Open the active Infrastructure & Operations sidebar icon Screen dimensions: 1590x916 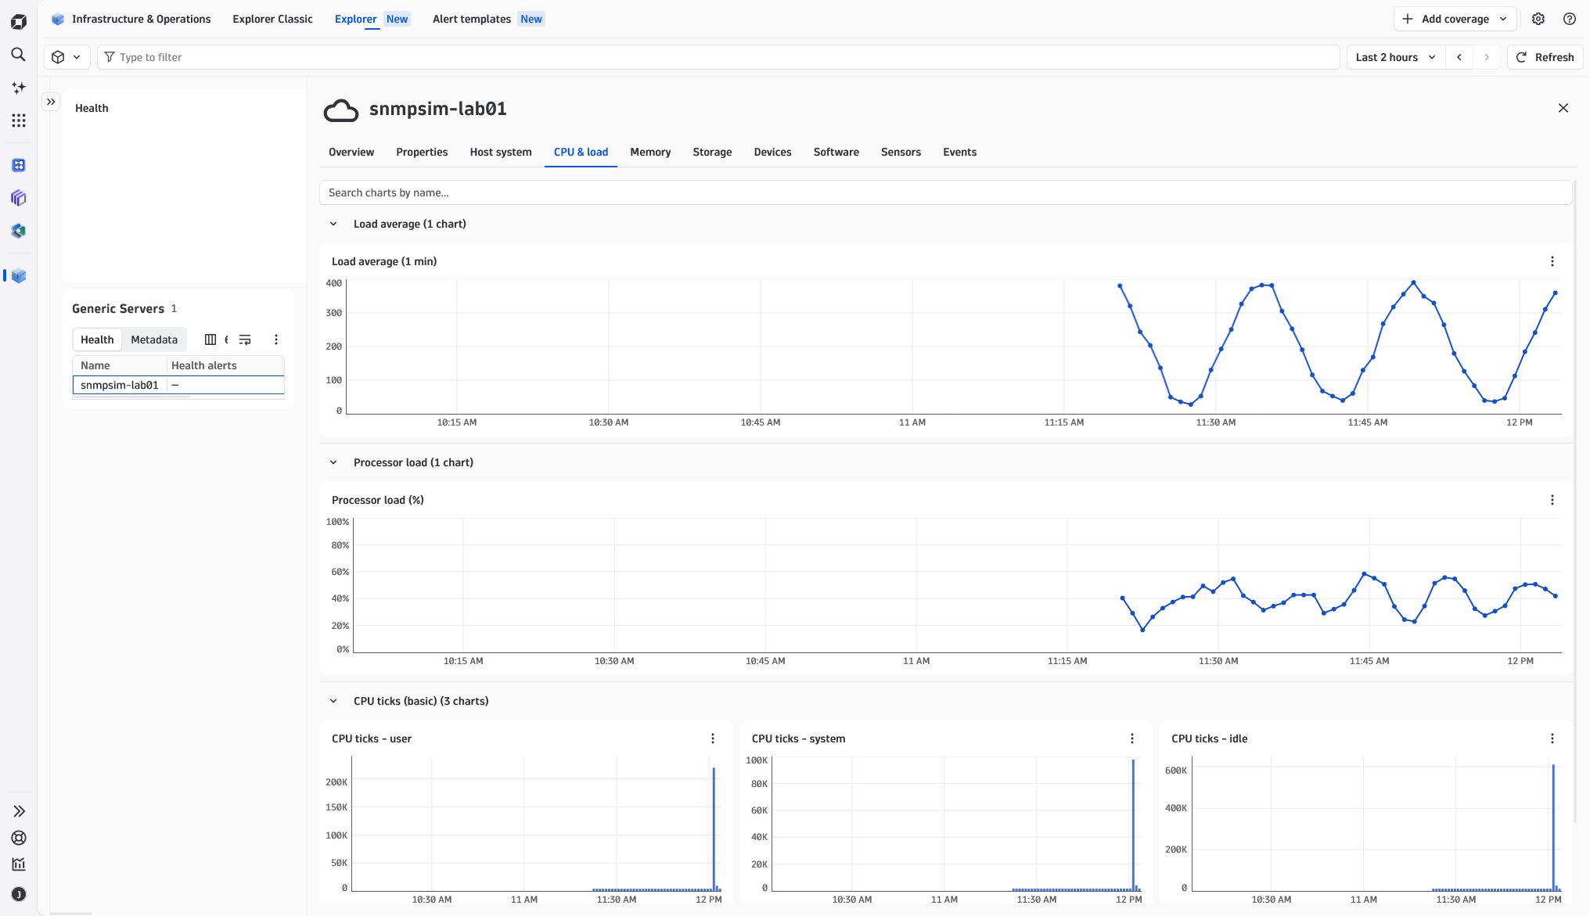coord(19,275)
